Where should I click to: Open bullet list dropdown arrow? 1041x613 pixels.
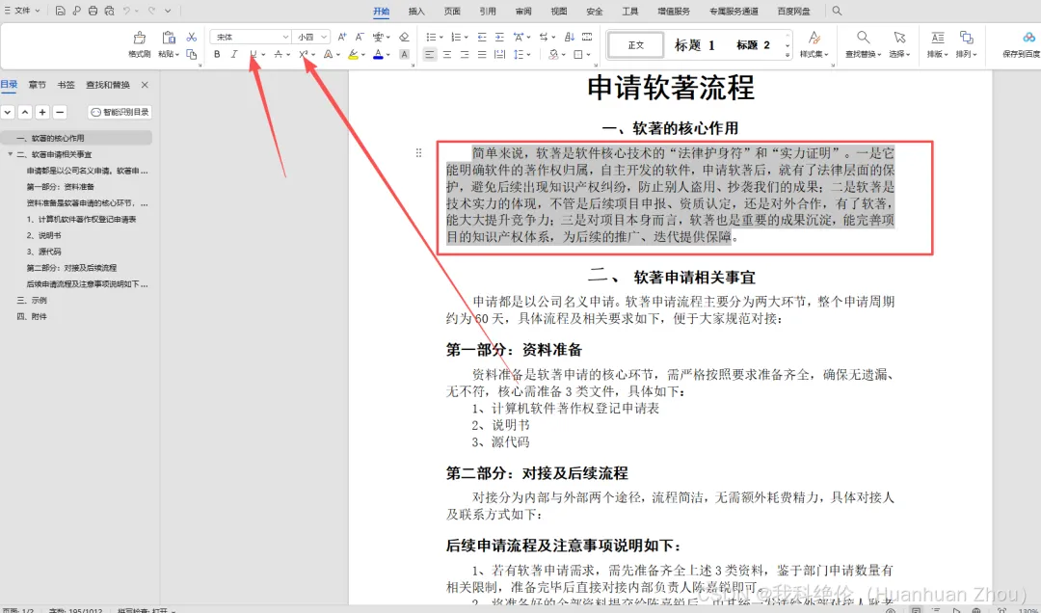[440, 38]
